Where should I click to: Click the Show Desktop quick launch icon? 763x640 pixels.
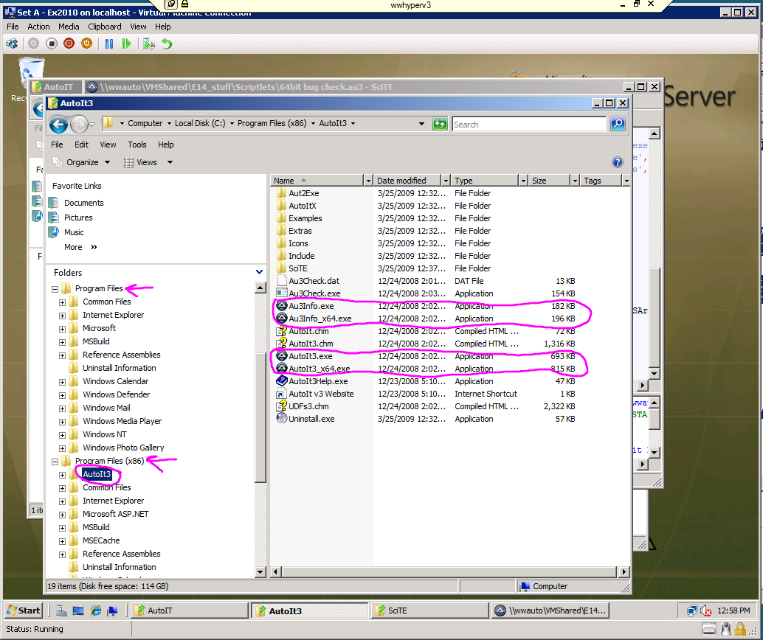[78, 611]
